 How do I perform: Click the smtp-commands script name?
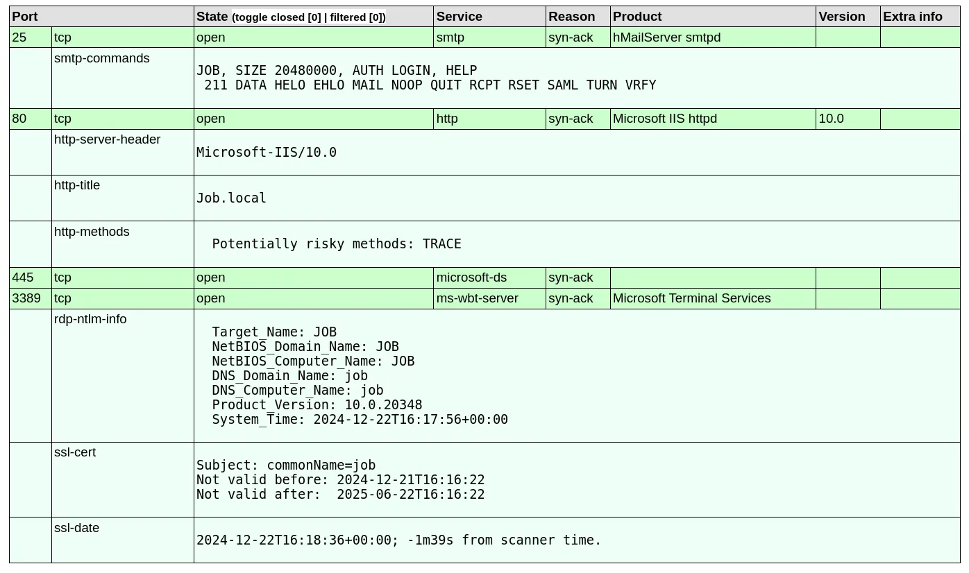coord(102,58)
